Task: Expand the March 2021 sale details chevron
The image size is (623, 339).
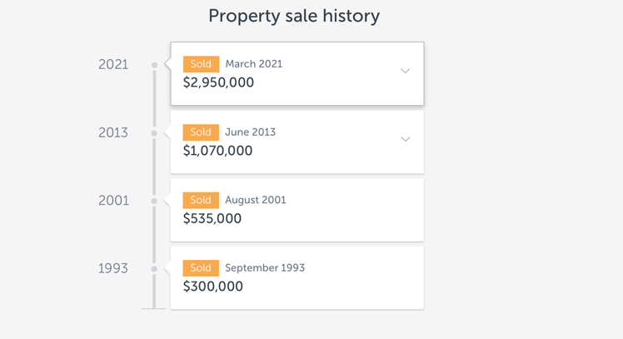Action: pos(405,71)
